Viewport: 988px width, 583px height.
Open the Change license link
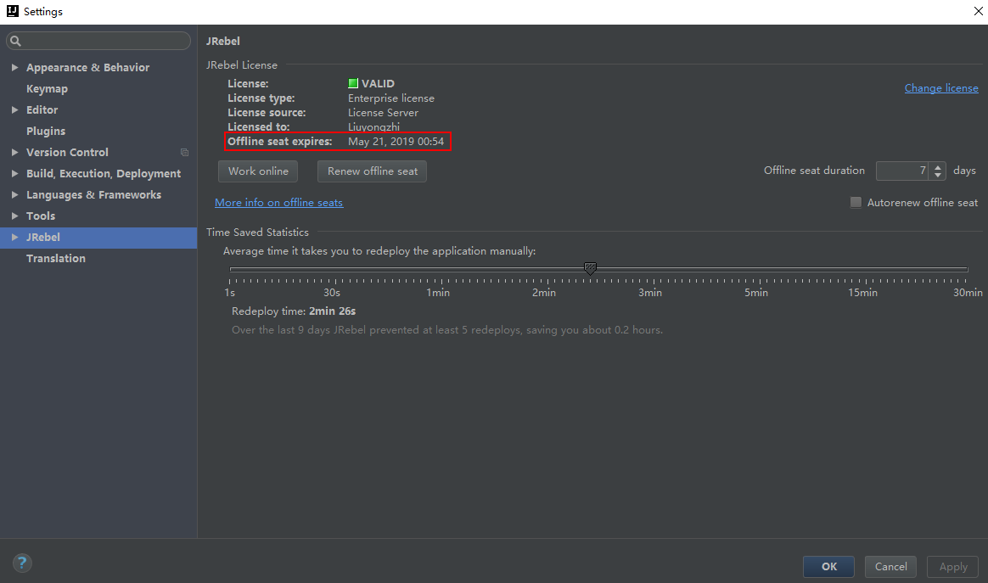(941, 88)
